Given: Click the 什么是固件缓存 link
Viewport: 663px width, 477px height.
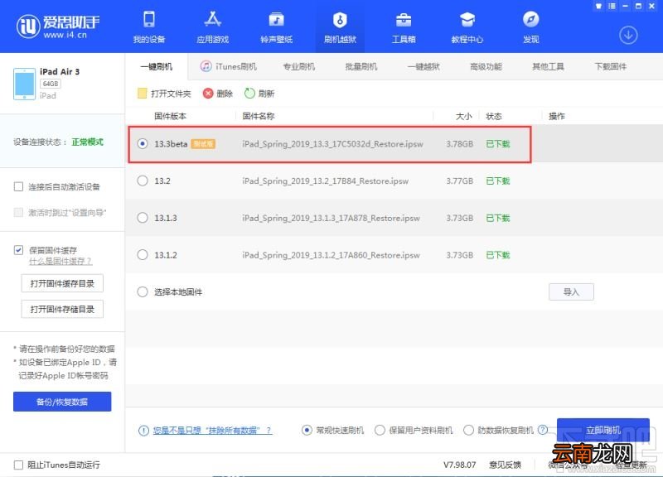Looking at the screenshot, I should (x=60, y=261).
